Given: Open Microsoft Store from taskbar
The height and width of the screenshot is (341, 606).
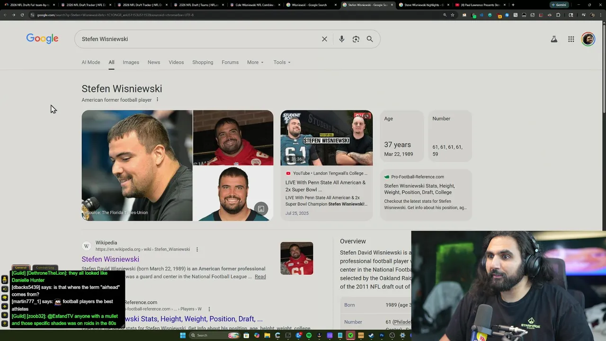Looking at the screenshot, I should coord(246,335).
